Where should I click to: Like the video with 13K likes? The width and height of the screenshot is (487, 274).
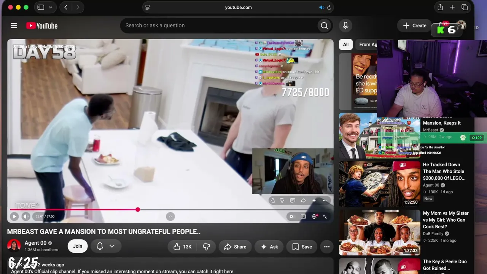[x=182, y=247]
